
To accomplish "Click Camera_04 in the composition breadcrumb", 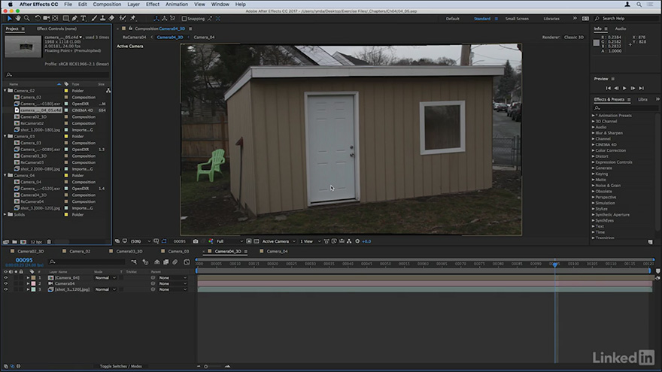I will [204, 37].
